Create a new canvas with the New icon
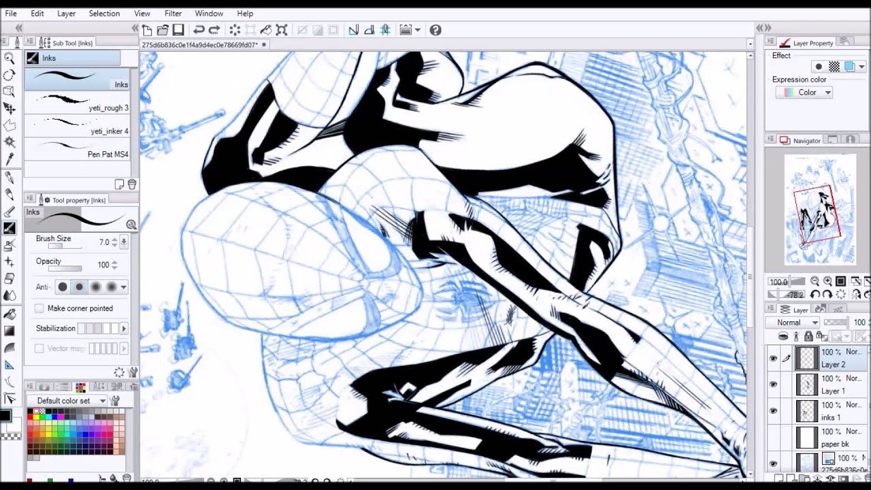871x490 pixels. (x=147, y=30)
